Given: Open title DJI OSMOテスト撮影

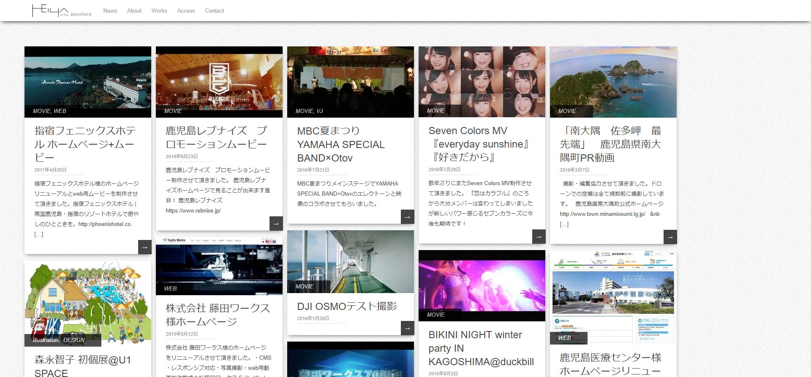Looking at the screenshot, I should 347,306.
